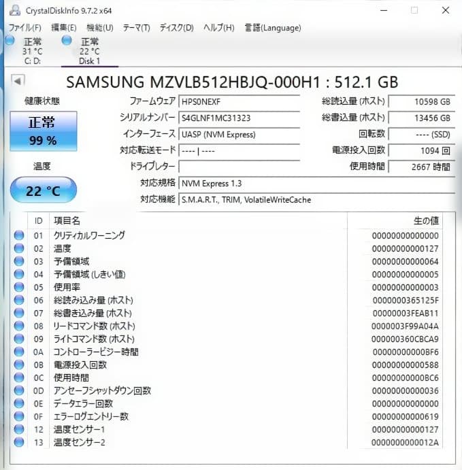Click the interface field UASP (NVM Express)
Viewport: 462px width, 470px height.
[x=240, y=134]
